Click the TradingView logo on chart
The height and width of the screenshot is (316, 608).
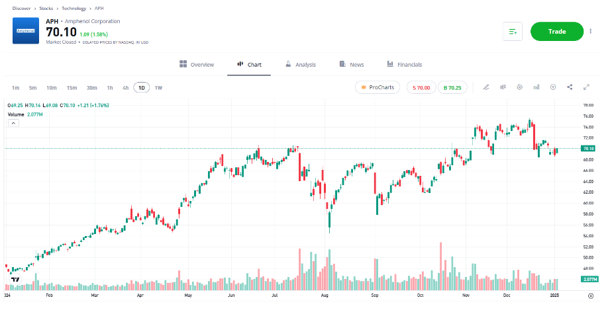tap(15, 279)
